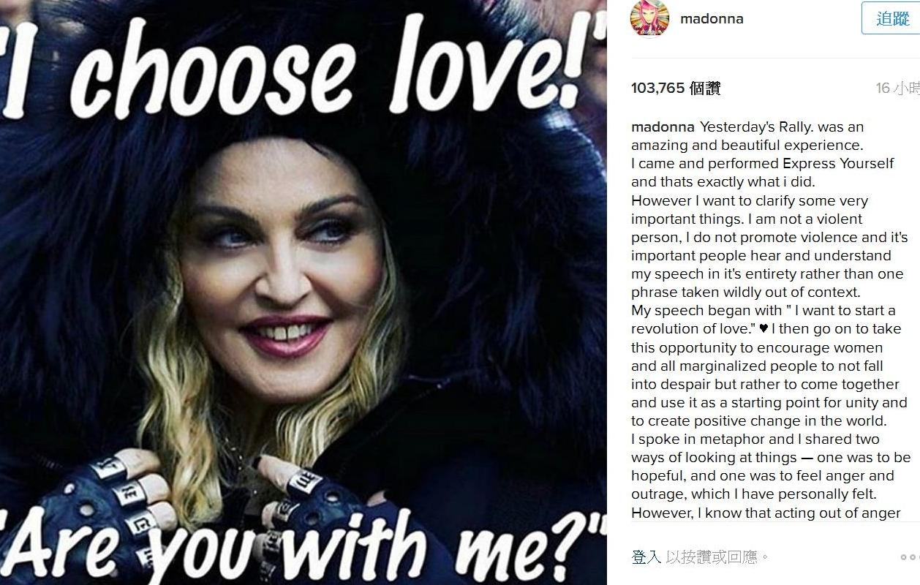Open the bold madonna username starting the caption
Viewport: 920px width, 585px height.
point(663,127)
